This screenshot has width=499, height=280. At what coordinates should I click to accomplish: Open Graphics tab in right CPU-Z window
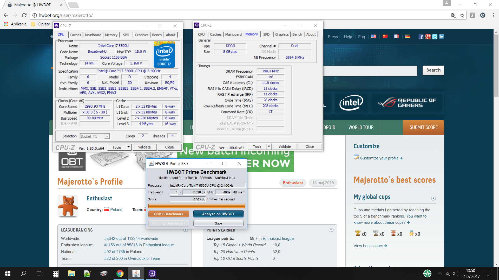tap(282, 34)
